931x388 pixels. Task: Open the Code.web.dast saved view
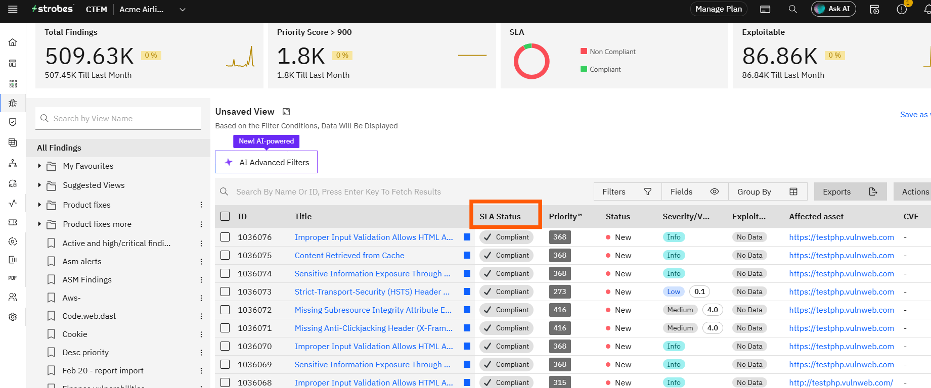(89, 316)
